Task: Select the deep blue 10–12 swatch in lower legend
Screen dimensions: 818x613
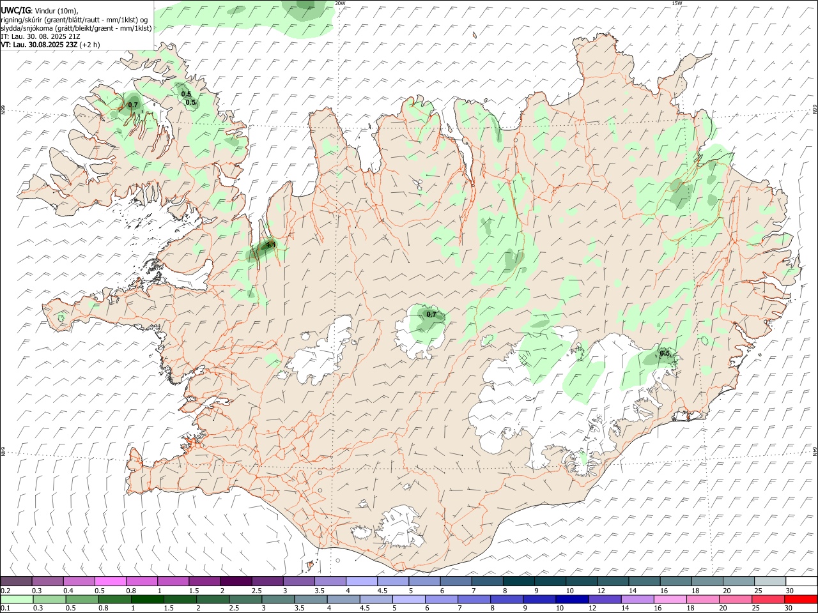Action: tap(571, 599)
